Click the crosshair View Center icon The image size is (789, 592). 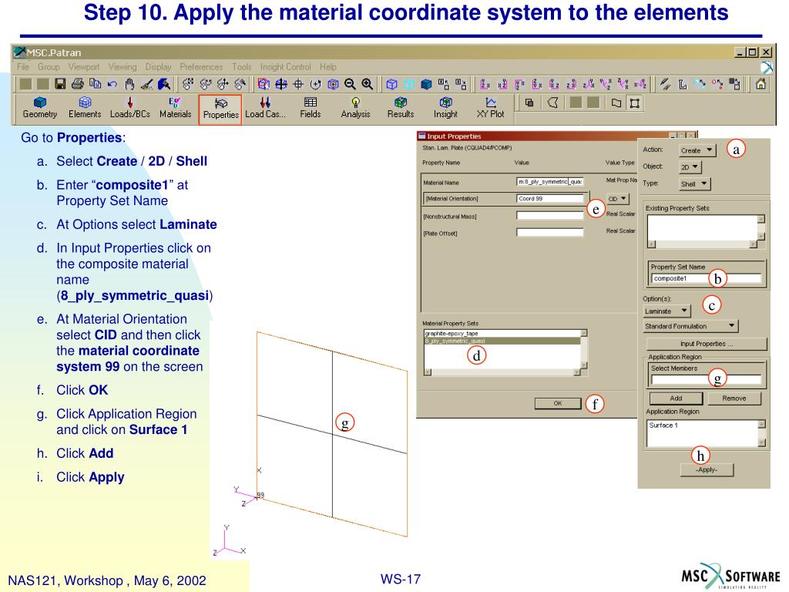(x=298, y=84)
